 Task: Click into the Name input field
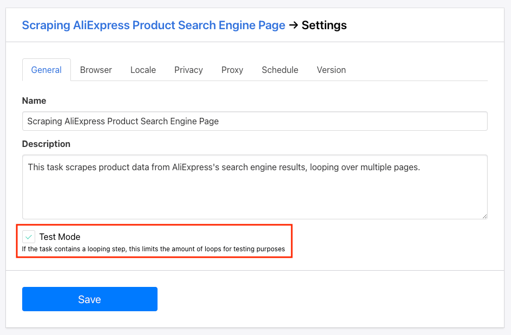click(x=255, y=121)
